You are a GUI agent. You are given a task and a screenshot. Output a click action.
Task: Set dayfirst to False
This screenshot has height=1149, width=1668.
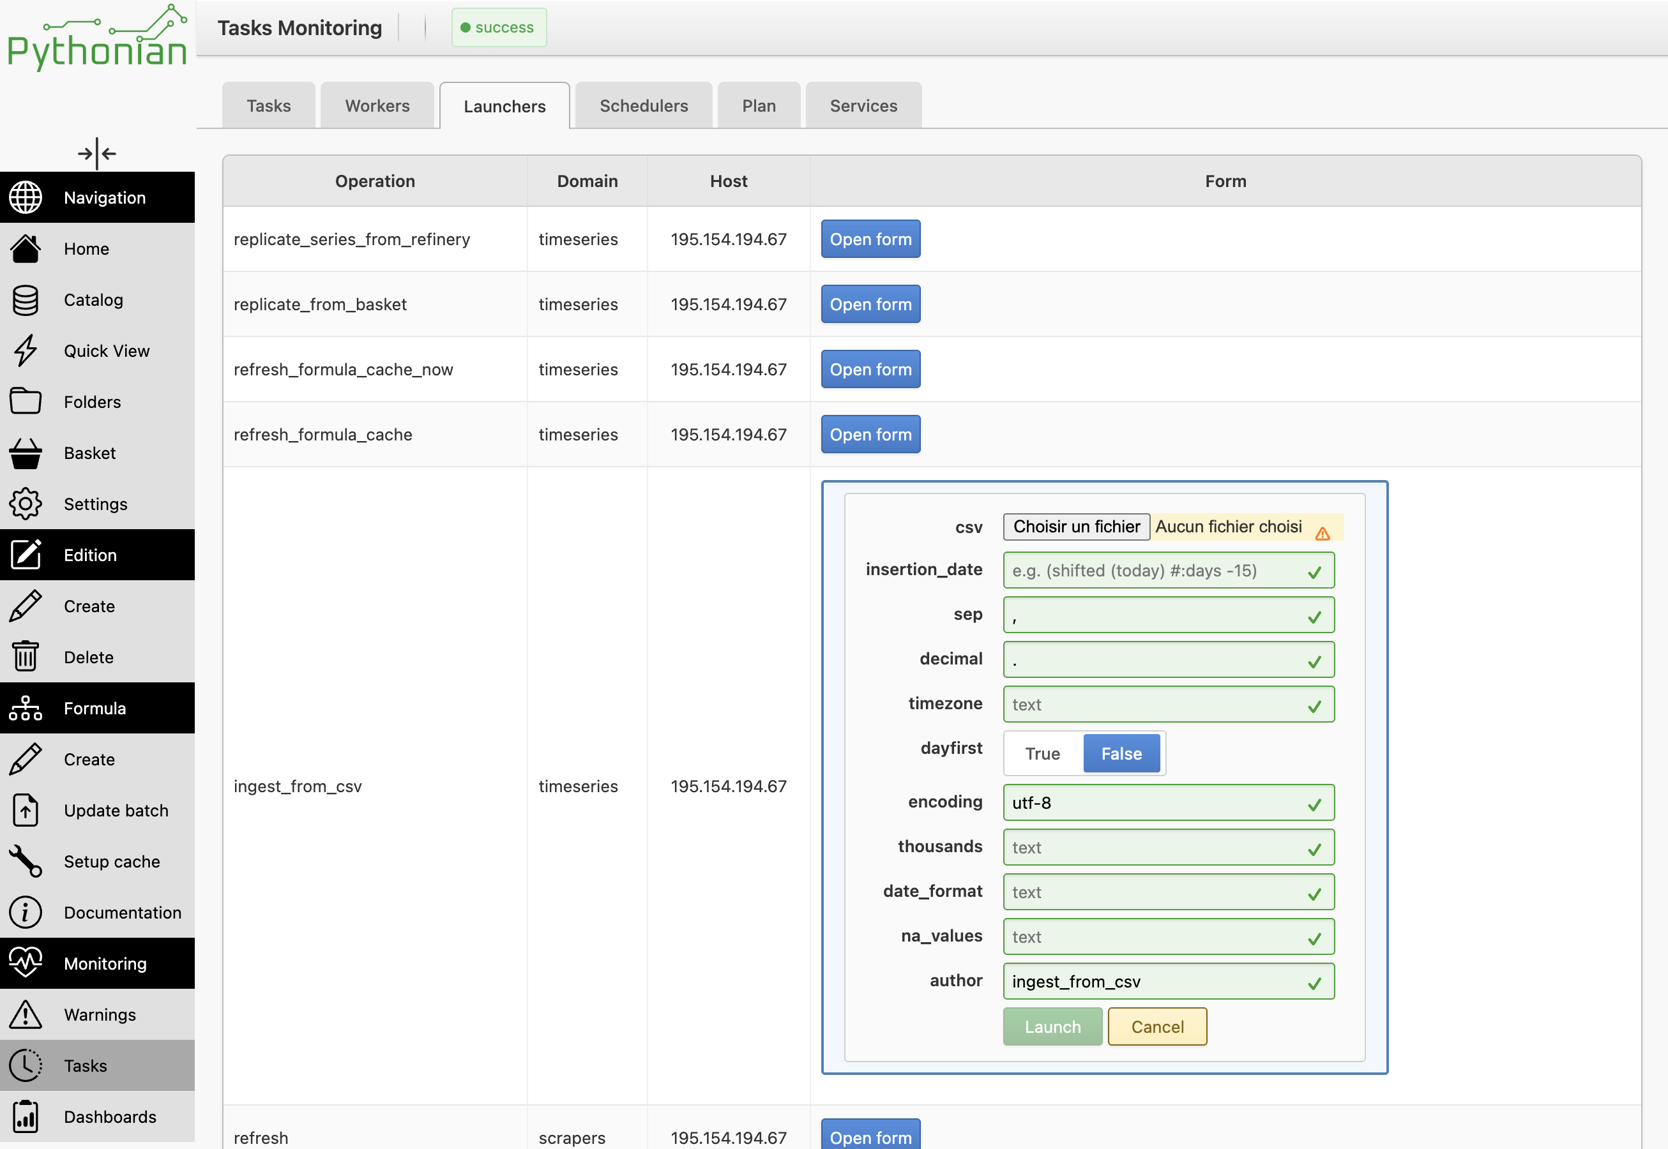pyautogui.click(x=1121, y=753)
